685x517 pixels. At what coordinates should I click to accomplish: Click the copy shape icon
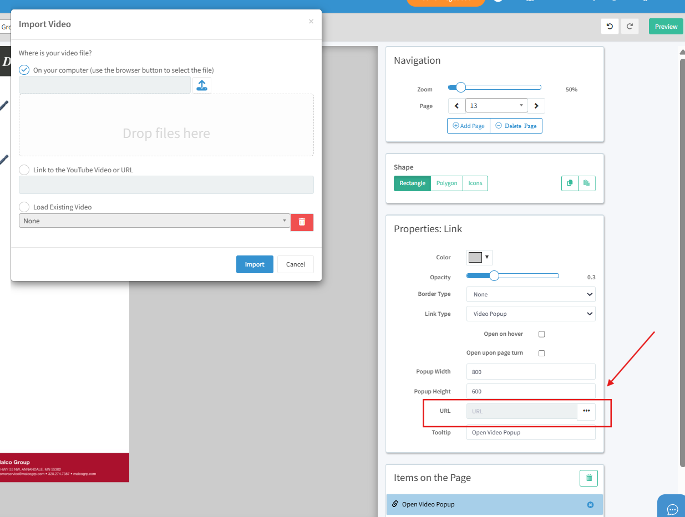click(570, 183)
